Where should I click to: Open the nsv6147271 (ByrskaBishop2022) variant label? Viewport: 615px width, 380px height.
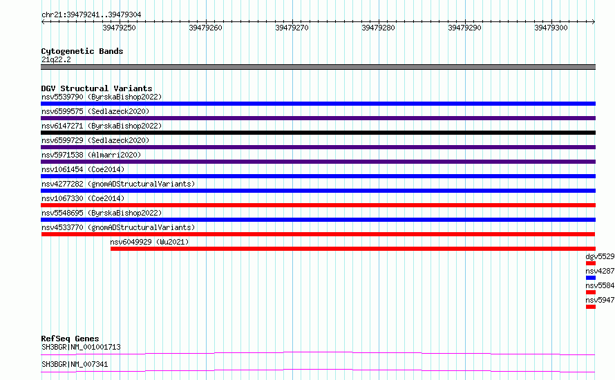(102, 126)
